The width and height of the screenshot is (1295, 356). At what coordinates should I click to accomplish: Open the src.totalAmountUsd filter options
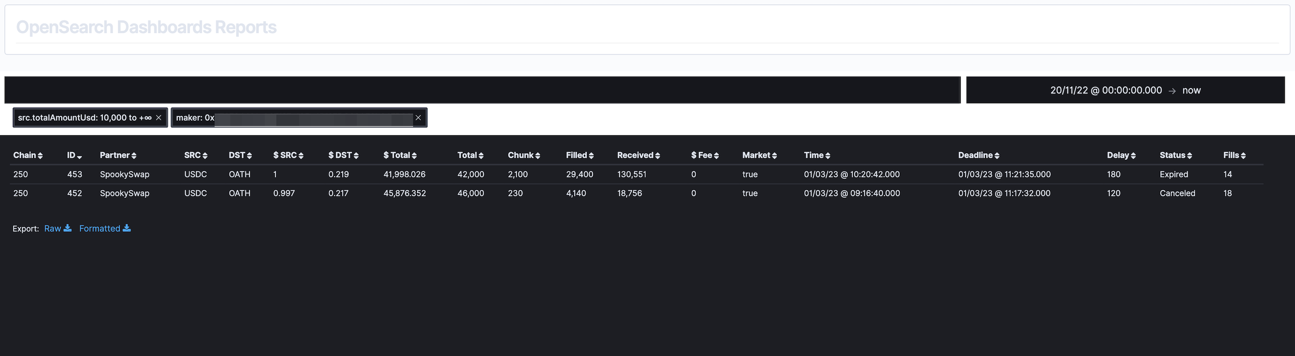click(x=84, y=117)
